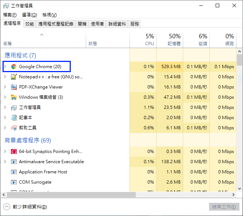243x216 pixels.
Task: Click Antimalware's 138.2 MB memory value
Action: click(171, 162)
